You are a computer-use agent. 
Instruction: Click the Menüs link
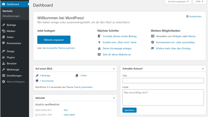tap(192, 36)
